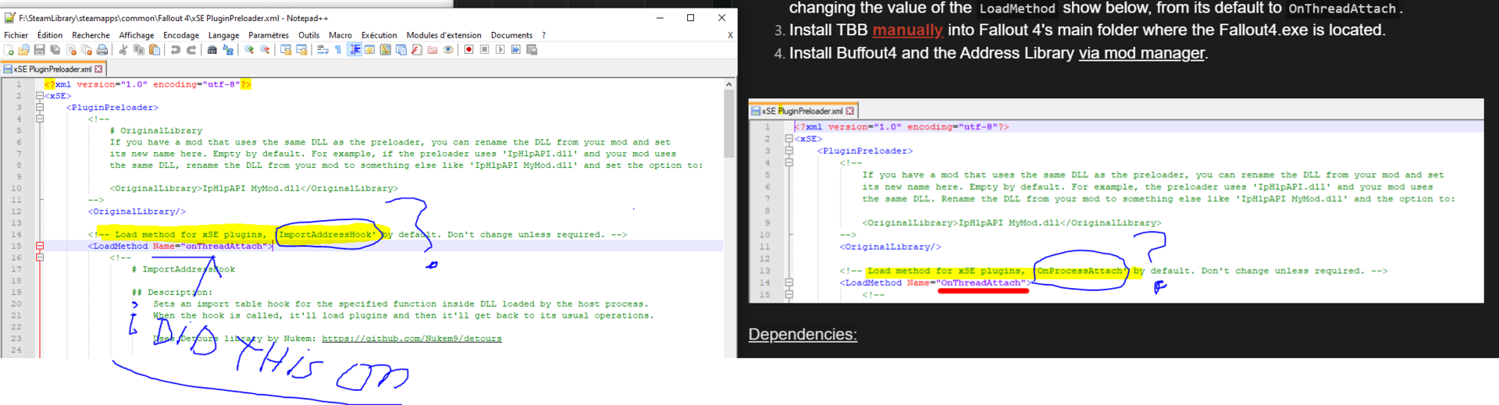Viewport: 1499px width, 405px height.
Task: Collapse the PluginPreloader node on line 3
Action: pos(39,108)
